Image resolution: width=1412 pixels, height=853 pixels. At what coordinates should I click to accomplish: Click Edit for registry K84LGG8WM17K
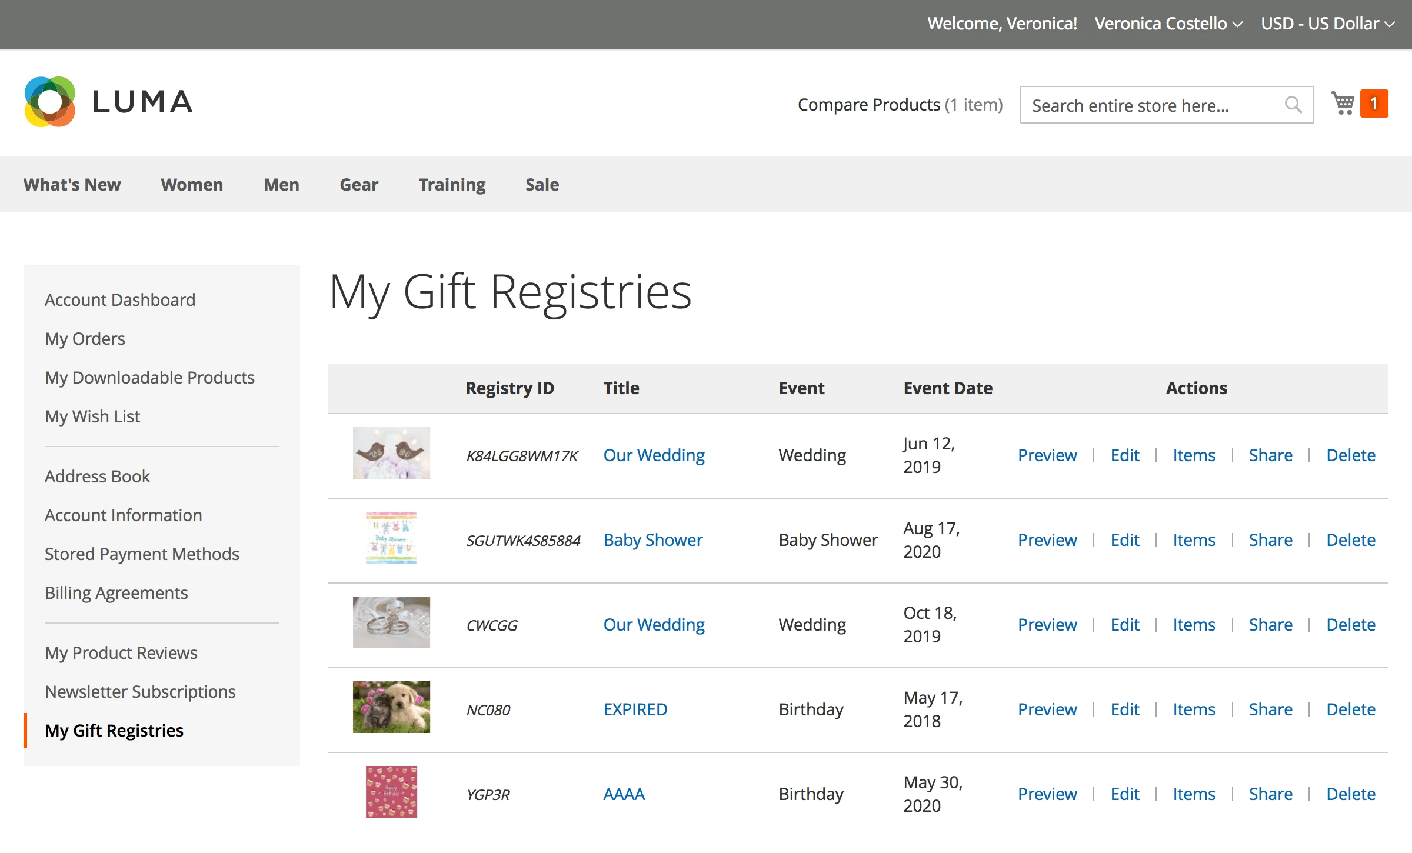(1124, 455)
